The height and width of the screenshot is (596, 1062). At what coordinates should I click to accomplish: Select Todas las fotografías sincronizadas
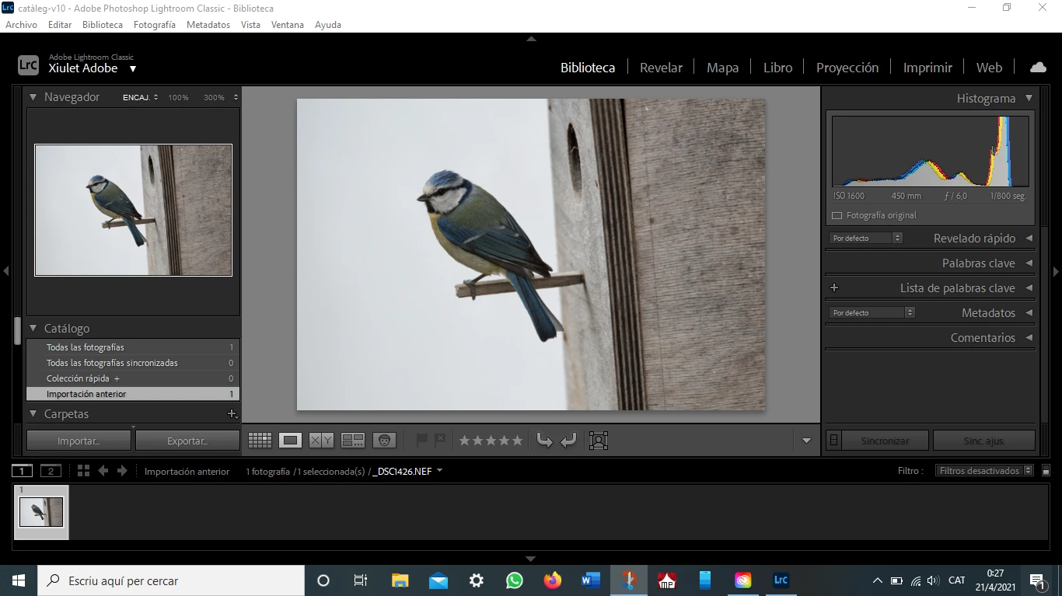coord(133,363)
